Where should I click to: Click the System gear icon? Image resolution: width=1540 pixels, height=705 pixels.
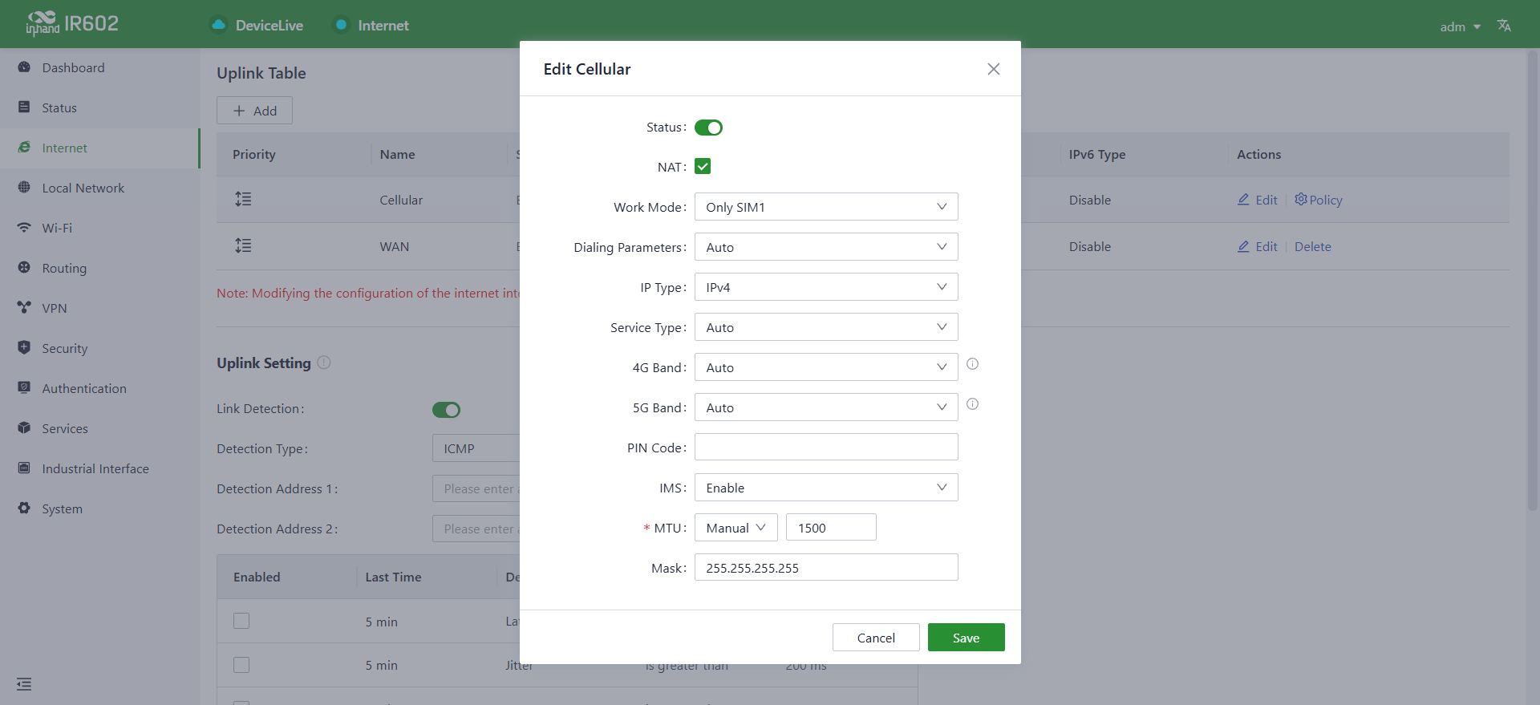pyautogui.click(x=24, y=508)
